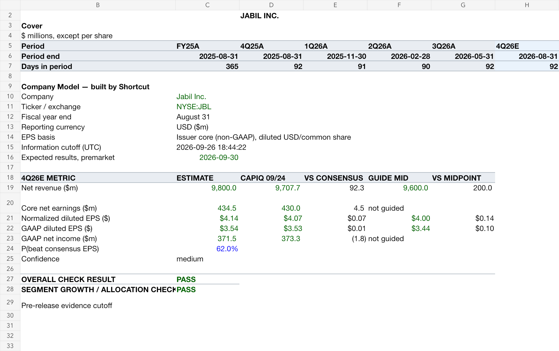Select net revenue consensus 9,707.7

coord(271,188)
